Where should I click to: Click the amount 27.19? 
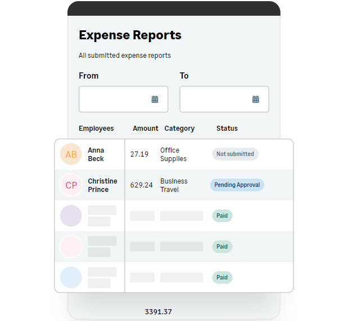pyautogui.click(x=139, y=154)
